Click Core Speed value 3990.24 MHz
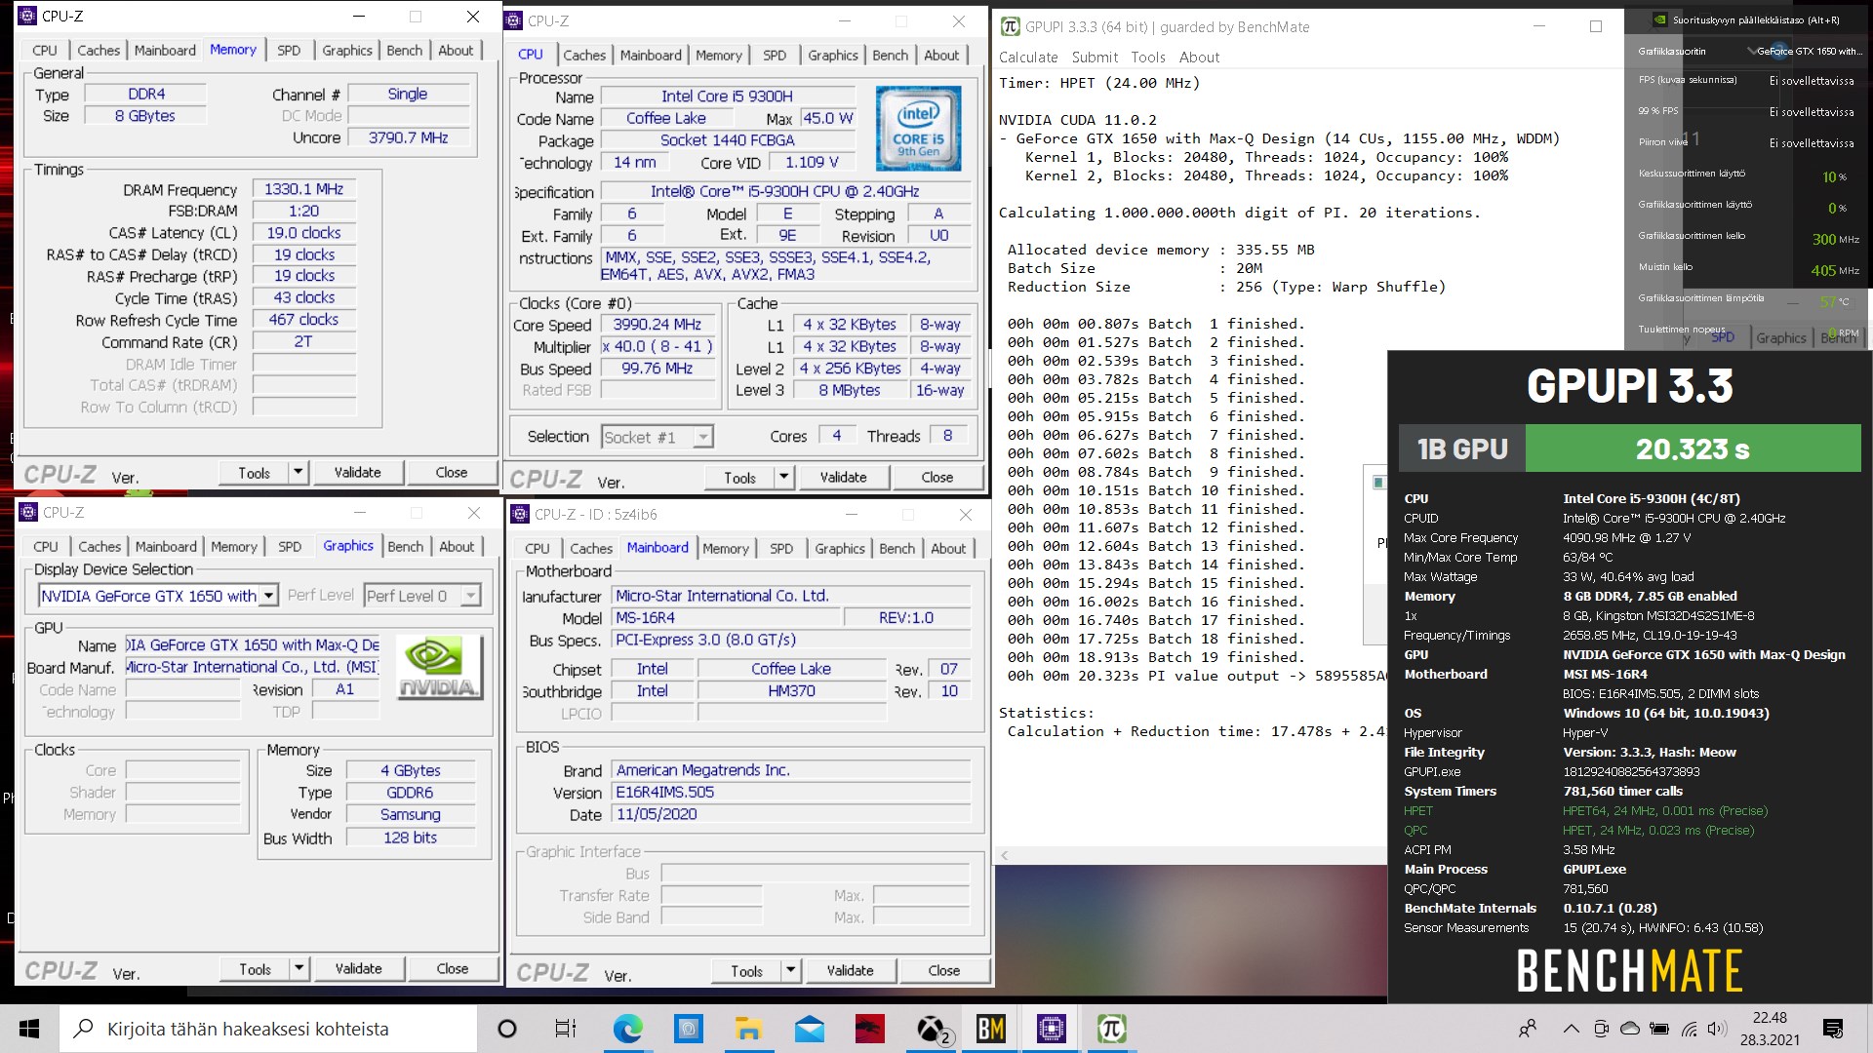 pos(657,325)
